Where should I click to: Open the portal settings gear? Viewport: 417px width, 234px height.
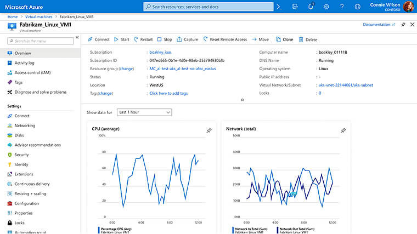pos(326,7)
